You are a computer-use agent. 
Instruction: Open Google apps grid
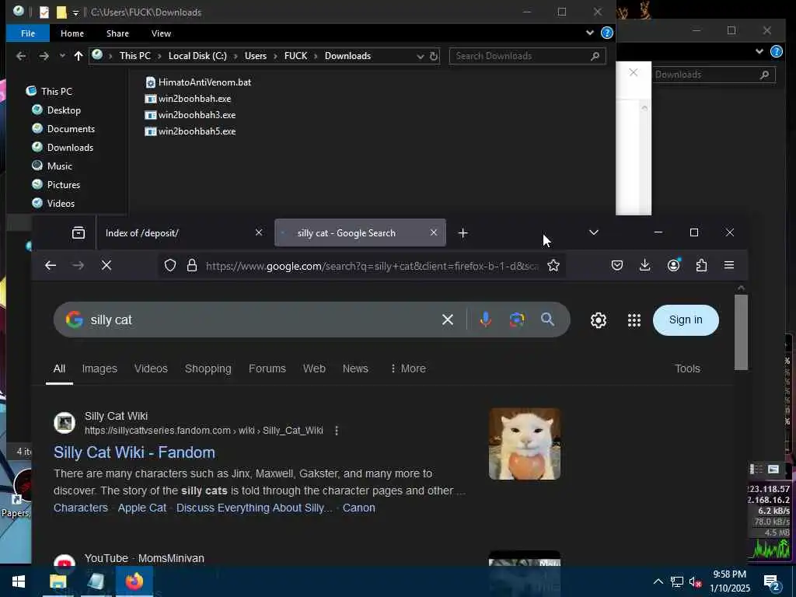tap(634, 320)
